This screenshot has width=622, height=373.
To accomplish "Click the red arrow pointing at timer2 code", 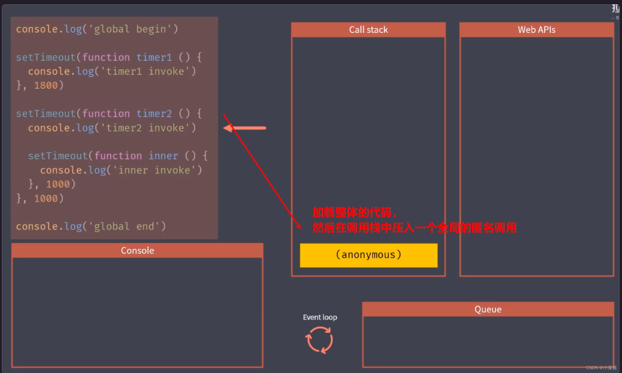I will (x=244, y=128).
